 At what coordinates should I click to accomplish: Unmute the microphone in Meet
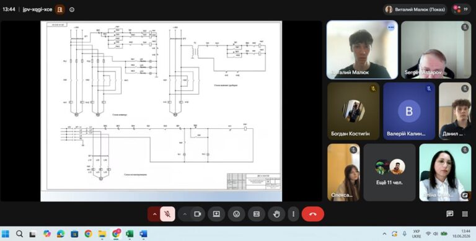[x=167, y=214]
